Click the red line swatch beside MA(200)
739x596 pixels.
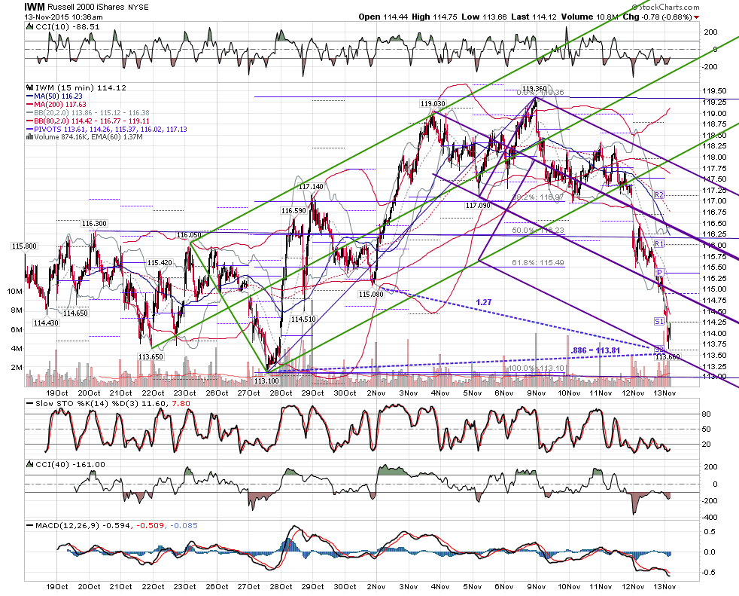[x=30, y=105]
